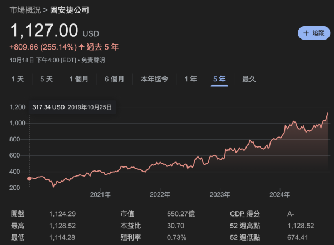Screen dimensions: 334x245
Task: Select the 5 年 range tab
Action: click(x=219, y=79)
